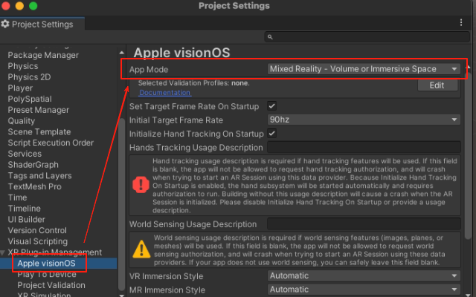
Task: Click the Hands Tracking Usage Description field
Action: pyautogui.click(x=364, y=147)
